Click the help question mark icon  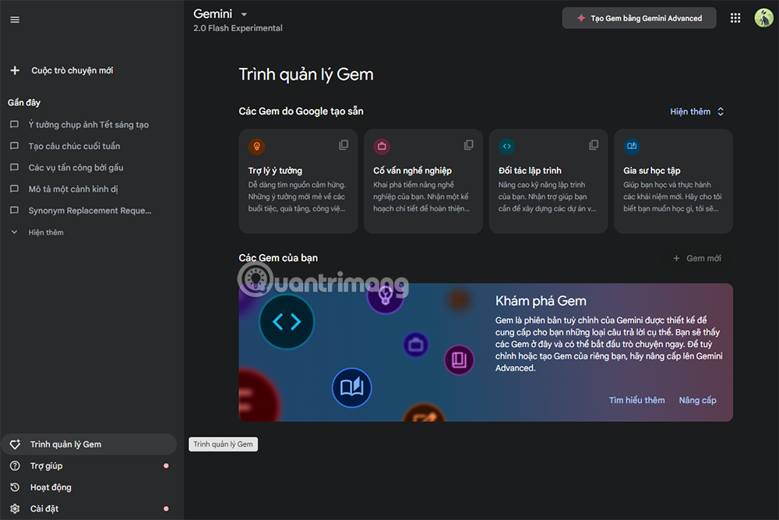(16, 465)
